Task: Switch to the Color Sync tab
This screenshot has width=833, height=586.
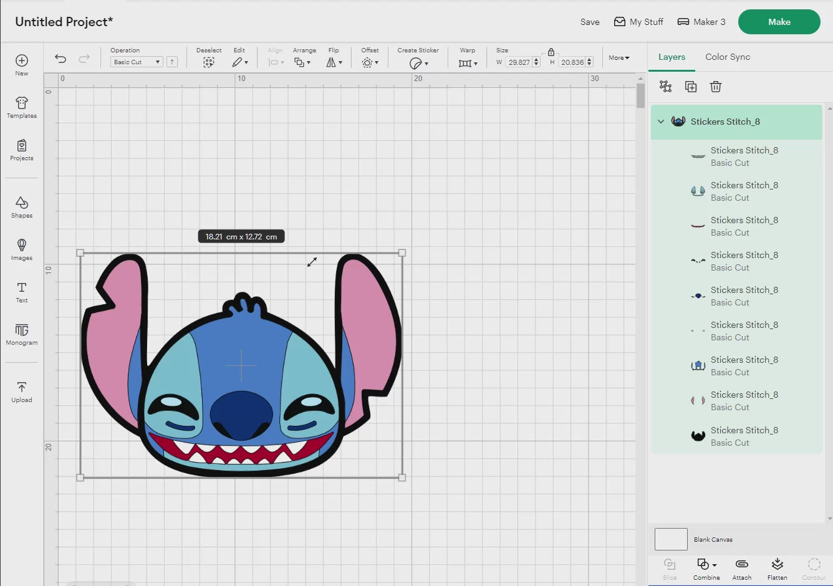Action: (728, 57)
